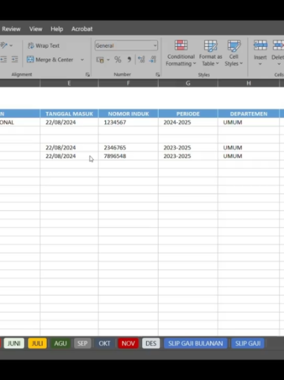Click the Orientation text angle icon
Screen dimensions: 284x380
[4, 45]
